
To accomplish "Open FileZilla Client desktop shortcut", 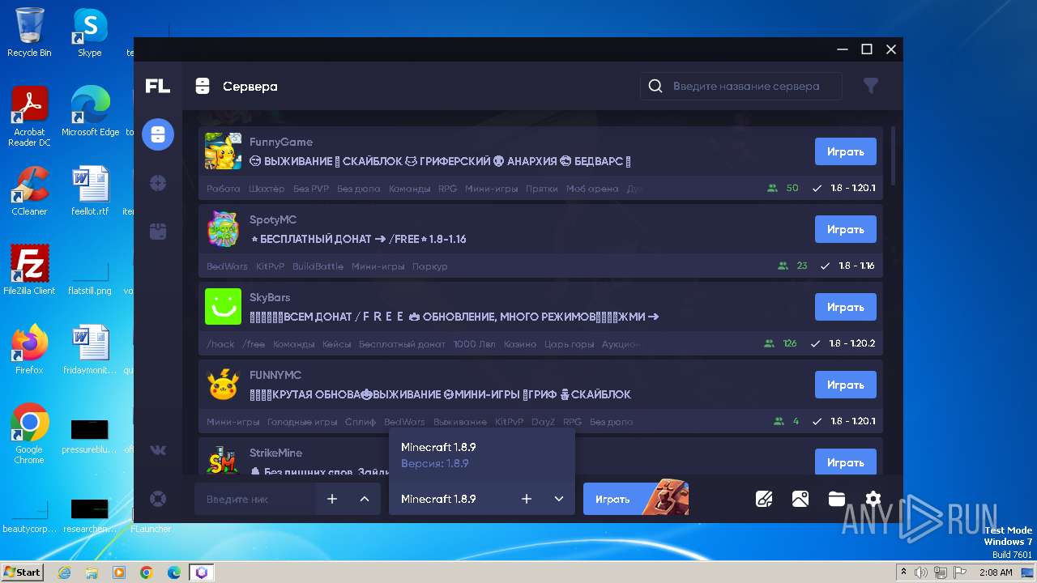I will [29, 270].
